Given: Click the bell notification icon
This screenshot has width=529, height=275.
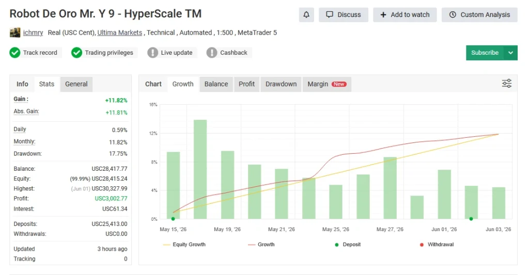Looking at the screenshot, I should pos(306,15).
